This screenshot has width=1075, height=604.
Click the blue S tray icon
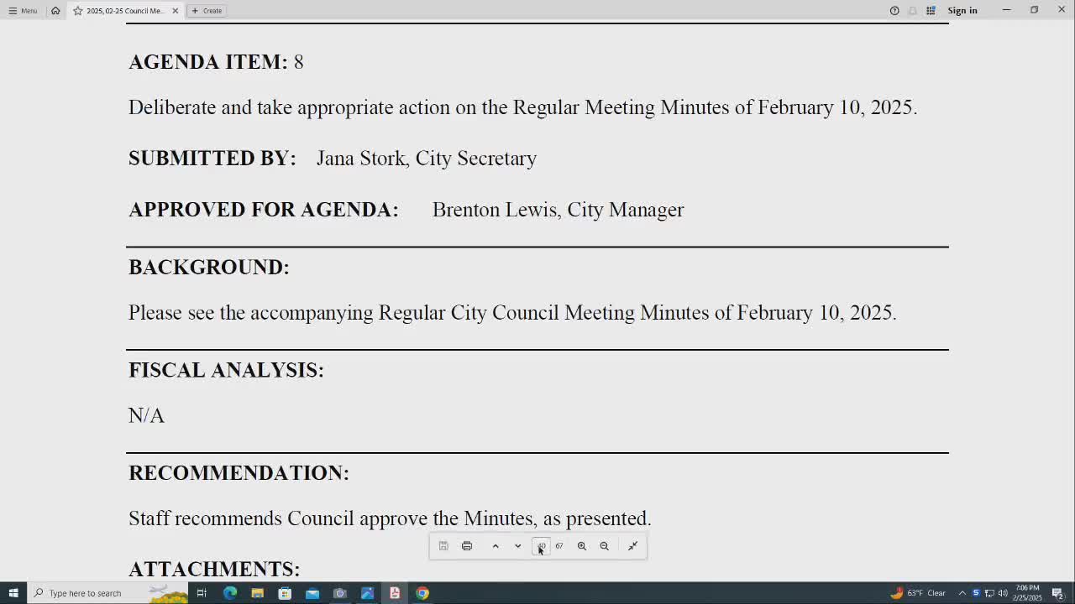pyautogui.click(x=976, y=593)
